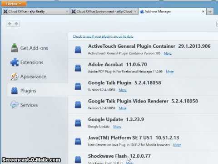This screenshot has height=164, width=218.
Task: Open More link for ActiveTouch plugin
Action: point(168,53)
